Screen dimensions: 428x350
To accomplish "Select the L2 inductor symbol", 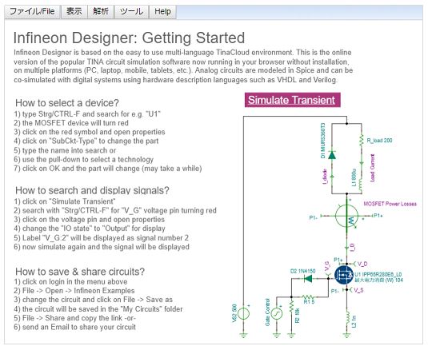I will (347, 319).
